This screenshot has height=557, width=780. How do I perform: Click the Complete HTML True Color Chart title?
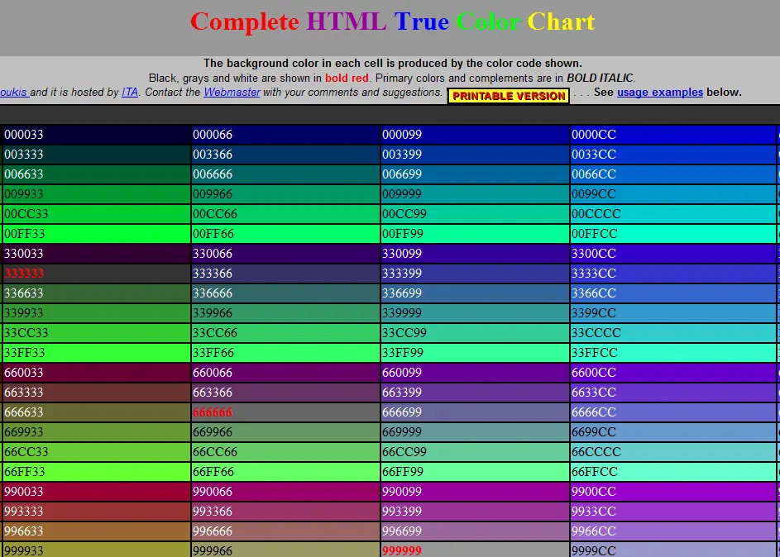coord(393,21)
